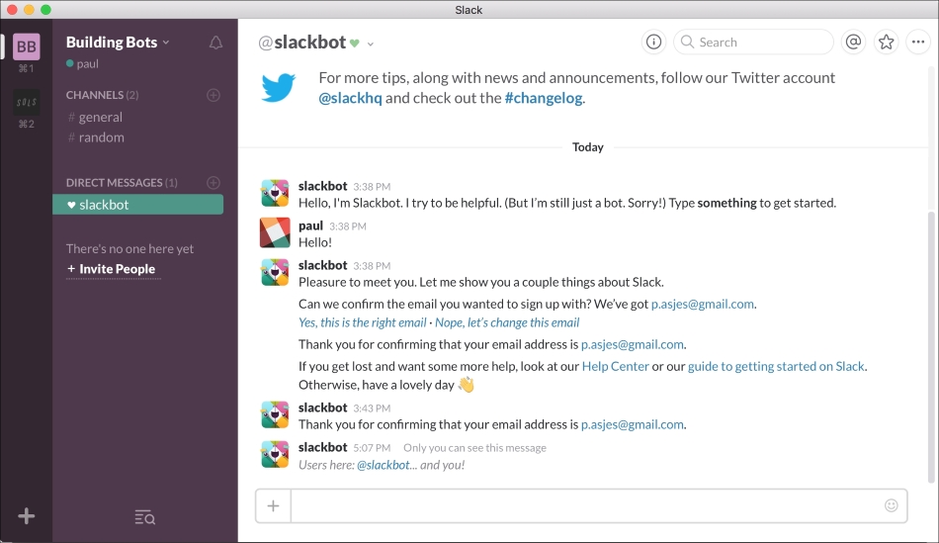
Task: Open more options ellipsis icon
Action: [x=918, y=42]
